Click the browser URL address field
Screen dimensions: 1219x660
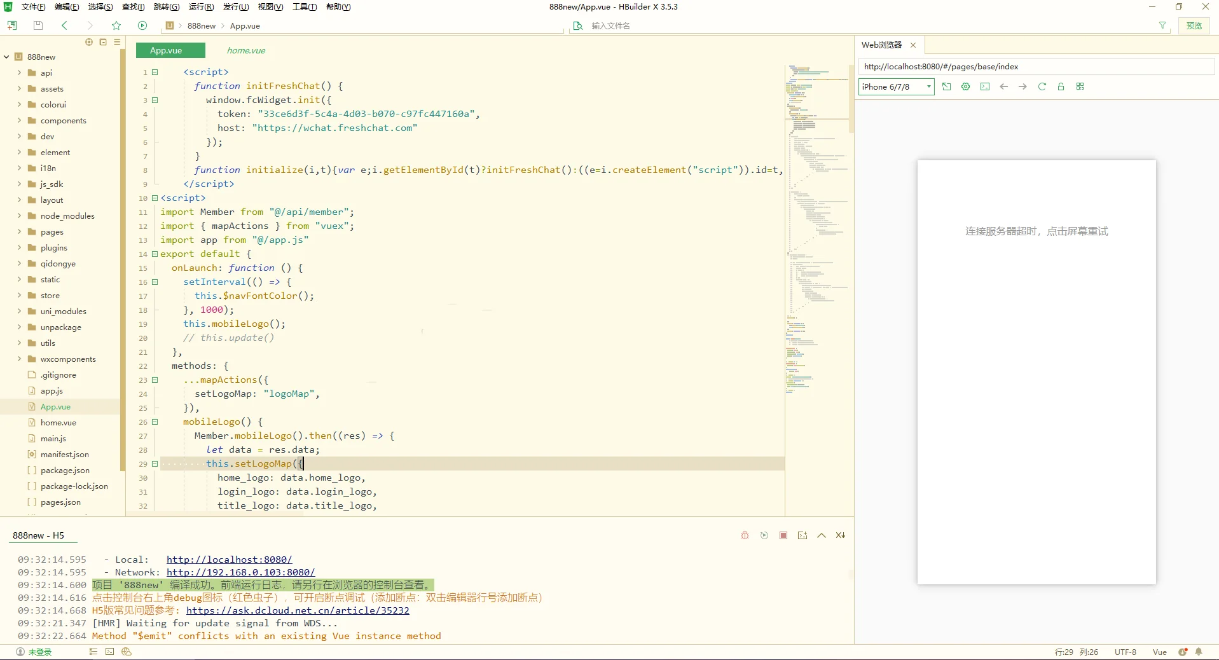[x=1035, y=67]
